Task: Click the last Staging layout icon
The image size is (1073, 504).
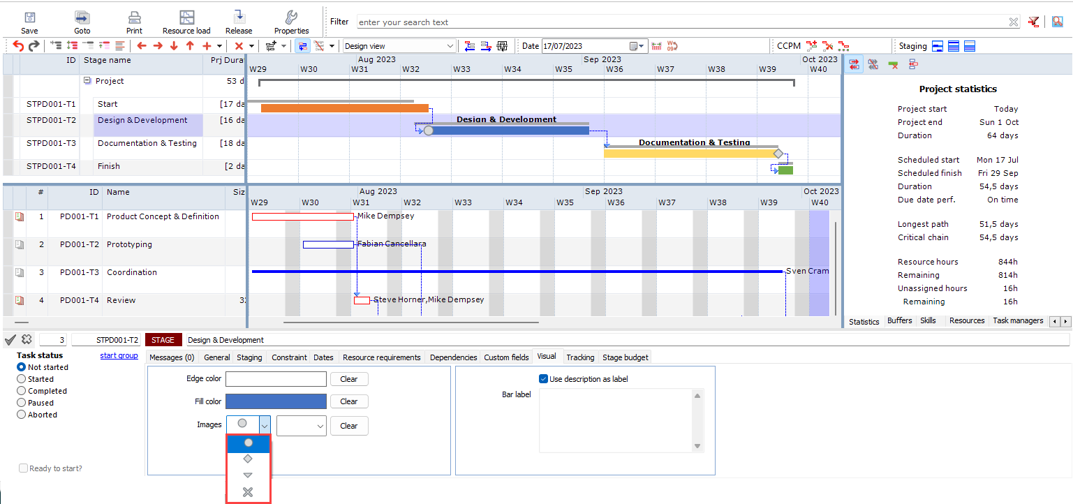Action: click(969, 46)
